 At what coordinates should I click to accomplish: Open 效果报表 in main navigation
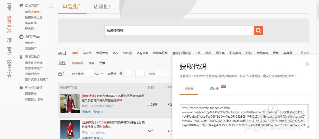pos(9,69)
